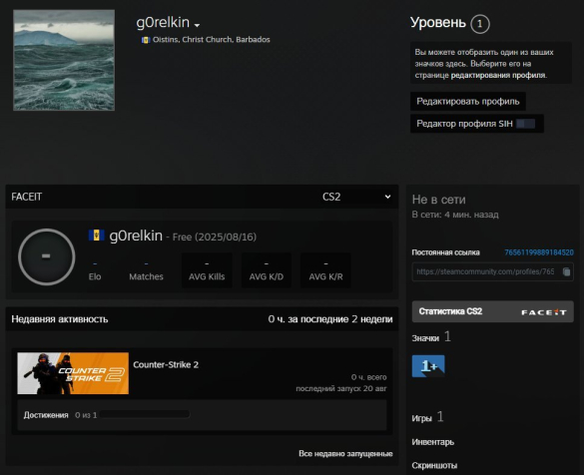This screenshot has width=584, height=475.
Task: Open the Инвентарь inventory link
Action: pyautogui.click(x=433, y=442)
